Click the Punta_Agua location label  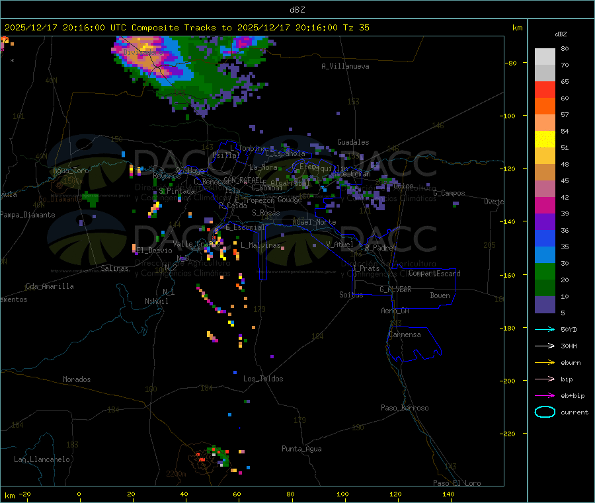point(301,449)
